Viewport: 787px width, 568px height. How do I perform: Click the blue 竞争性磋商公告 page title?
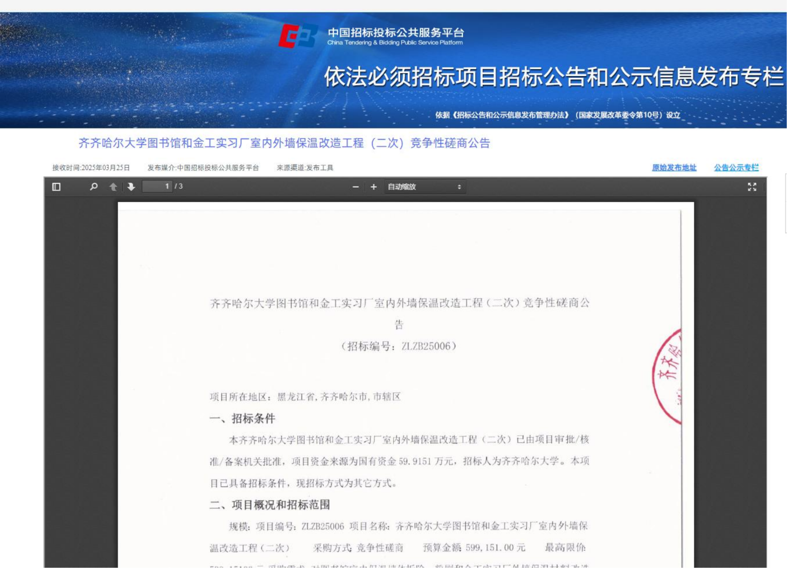pos(284,143)
